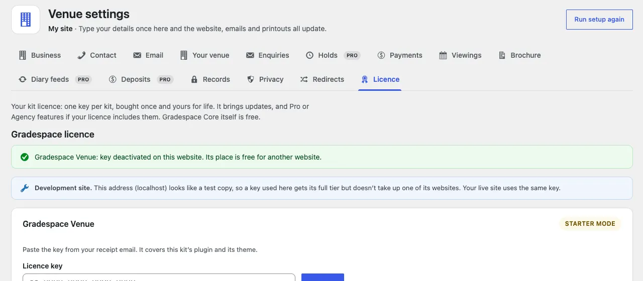
Task: Open the Records tab
Action: coord(210,79)
